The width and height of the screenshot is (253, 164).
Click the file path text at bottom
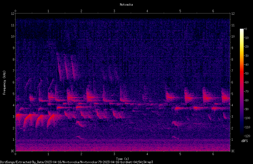[76, 162]
